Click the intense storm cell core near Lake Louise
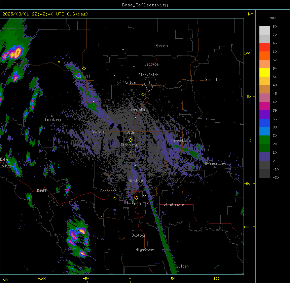This screenshot has height=283, width=290. click(17, 172)
